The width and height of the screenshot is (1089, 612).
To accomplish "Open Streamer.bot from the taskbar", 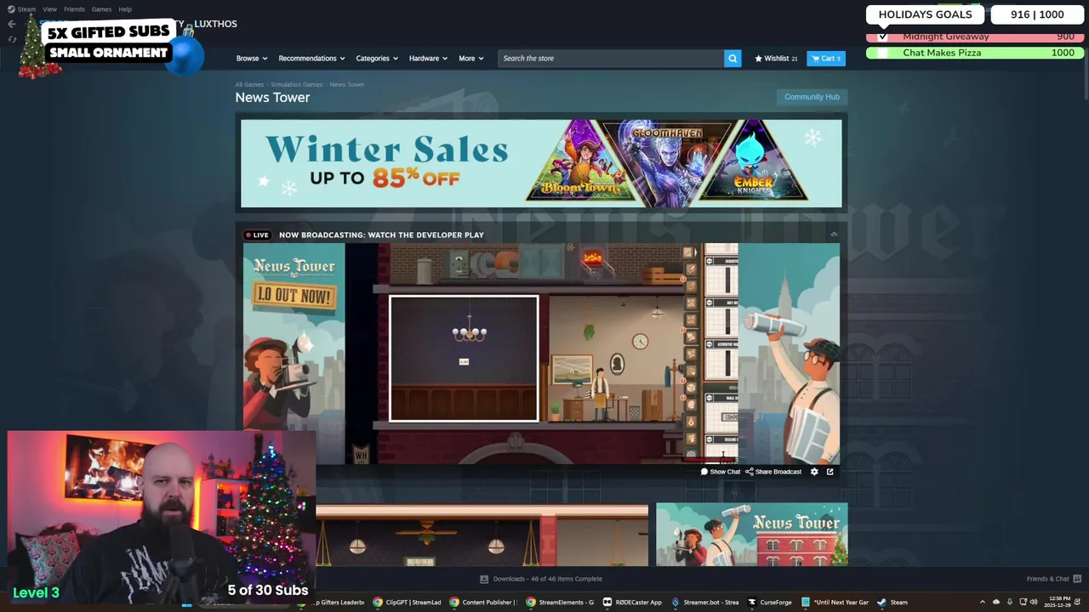I will click(705, 603).
